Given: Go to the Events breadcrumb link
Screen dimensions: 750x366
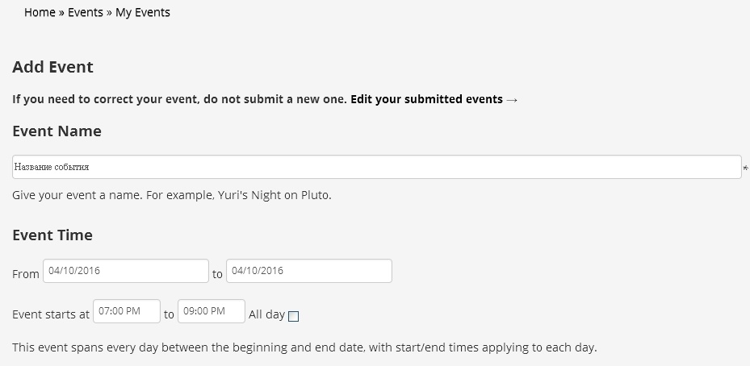Looking at the screenshot, I should [x=86, y=12].
